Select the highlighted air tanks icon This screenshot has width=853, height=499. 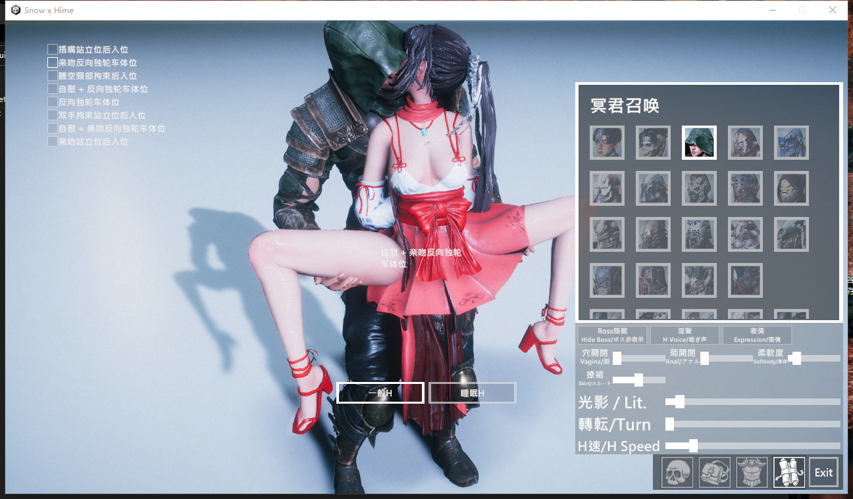click(x=789, y=473)
